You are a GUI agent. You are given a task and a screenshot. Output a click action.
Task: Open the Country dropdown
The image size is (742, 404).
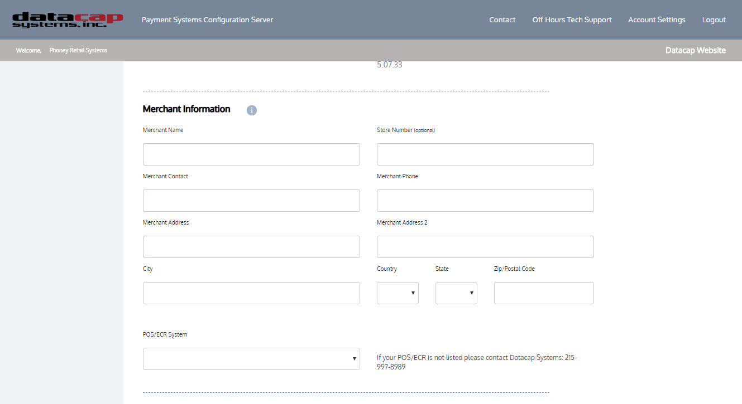pyautogui.click(x=398, y=293)
